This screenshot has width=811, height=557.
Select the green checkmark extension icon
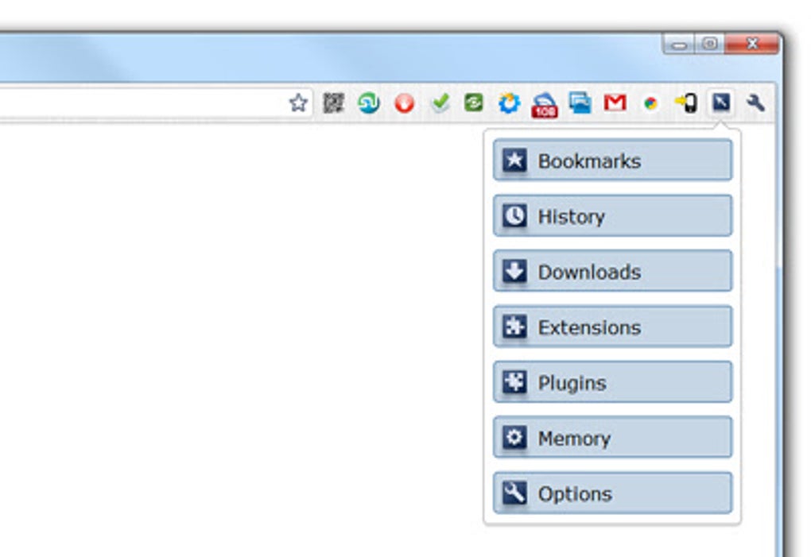[438, 102]
